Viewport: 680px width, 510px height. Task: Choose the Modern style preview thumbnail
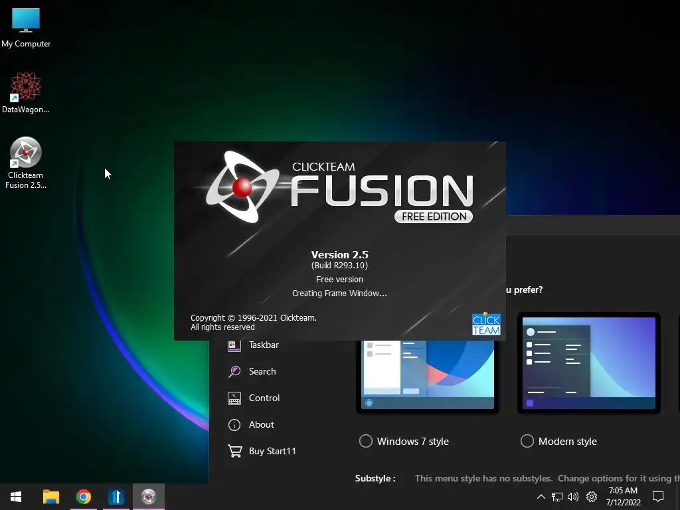click(x=589, y=363)
